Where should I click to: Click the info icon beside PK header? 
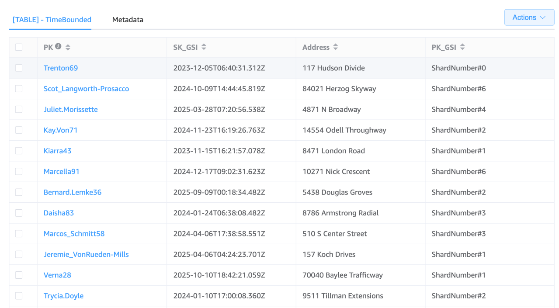tap(58, 47)
